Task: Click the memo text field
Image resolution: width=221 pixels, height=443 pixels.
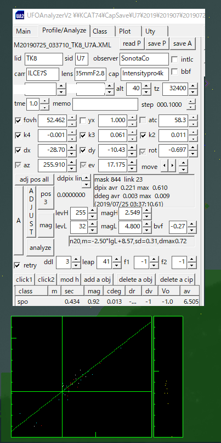Action: tap(105, 104)
